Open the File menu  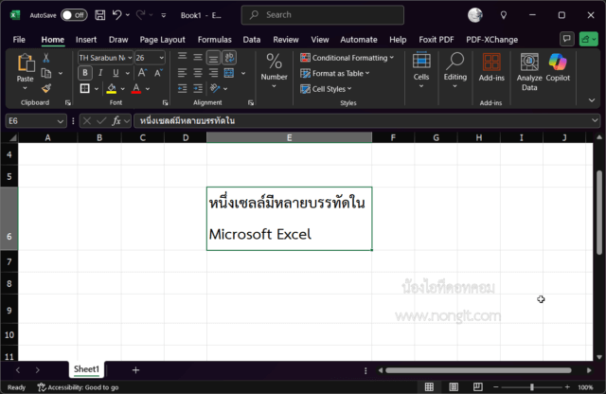point(19,40)
